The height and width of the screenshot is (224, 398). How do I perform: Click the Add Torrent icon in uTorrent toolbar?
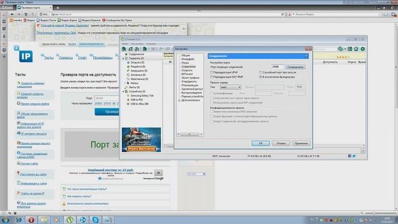point(124,49)
